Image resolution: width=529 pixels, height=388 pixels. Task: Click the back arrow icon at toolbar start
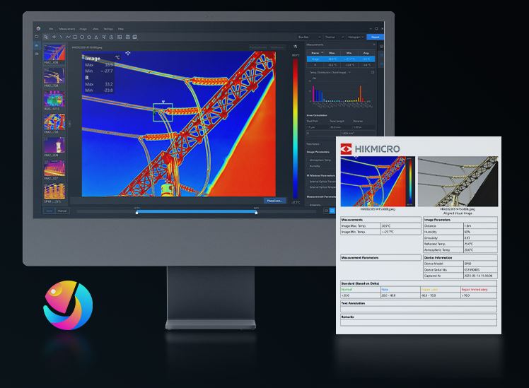[x=37, y=37]
